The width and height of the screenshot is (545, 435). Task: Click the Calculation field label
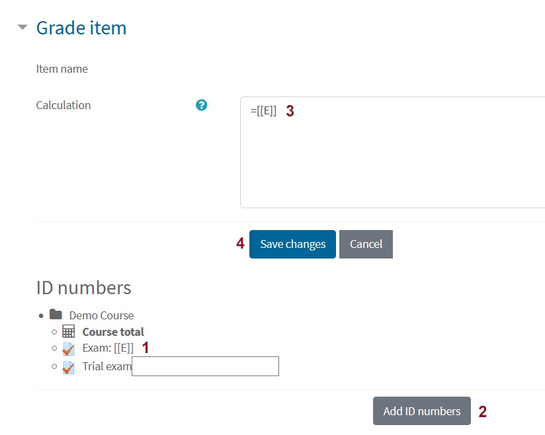tap(63, 105)
